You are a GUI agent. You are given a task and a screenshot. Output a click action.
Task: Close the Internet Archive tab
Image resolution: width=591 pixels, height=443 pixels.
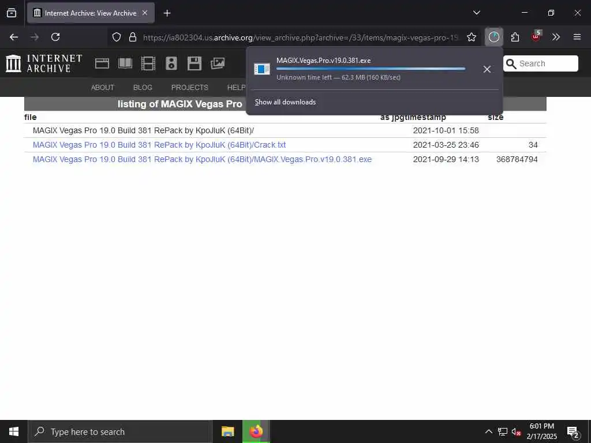pos(145,13)
